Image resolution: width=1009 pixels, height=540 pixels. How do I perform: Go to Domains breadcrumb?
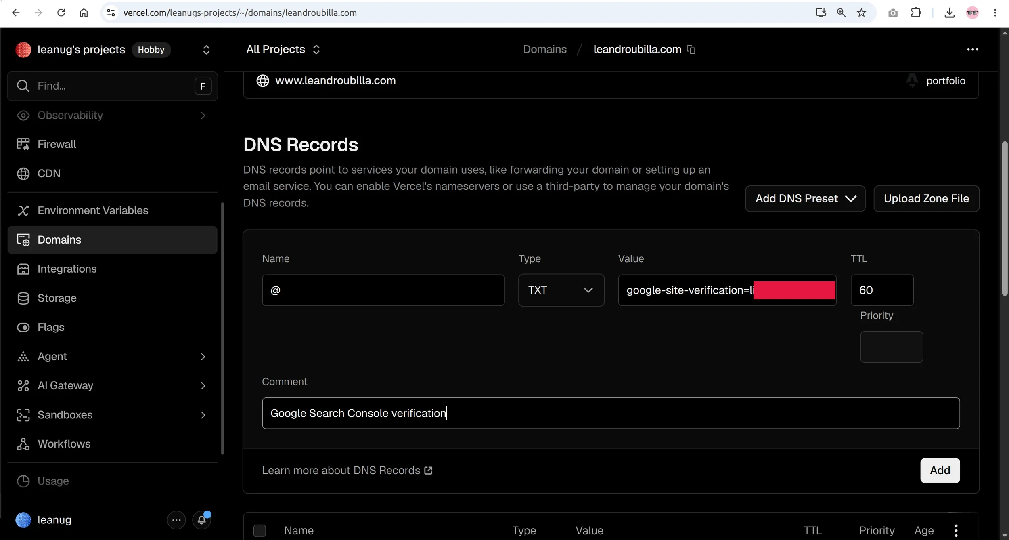544,49
